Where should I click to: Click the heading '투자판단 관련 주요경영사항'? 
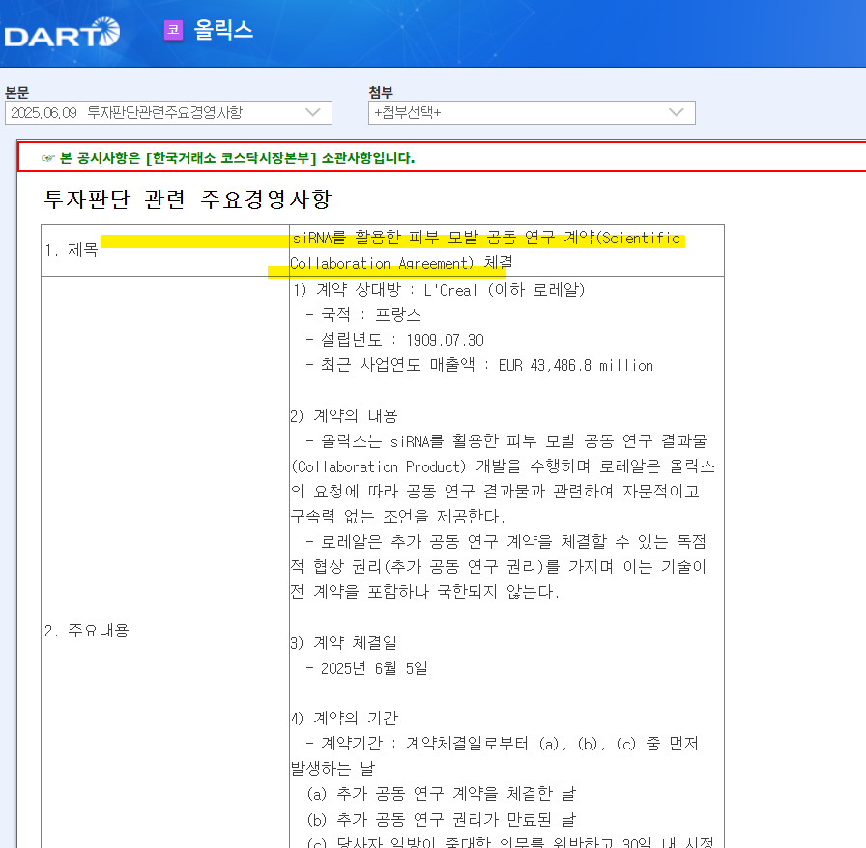click(188, 199)
